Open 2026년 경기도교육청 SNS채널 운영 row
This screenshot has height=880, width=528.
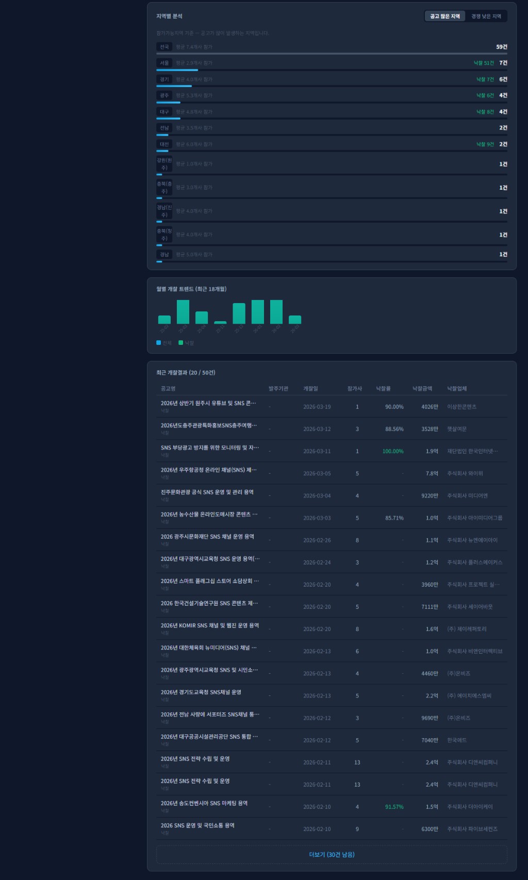click(201, 692)
